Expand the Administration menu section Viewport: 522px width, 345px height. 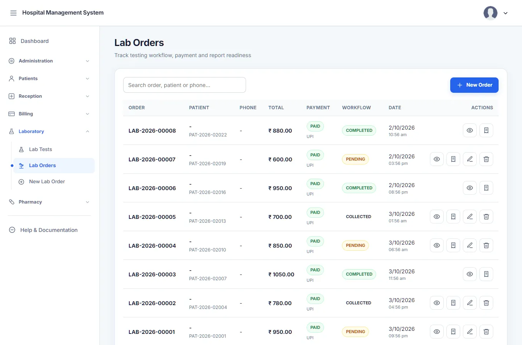pos(49,61)
